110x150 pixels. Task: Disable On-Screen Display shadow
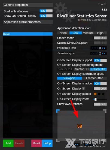(x=100, y=83)
